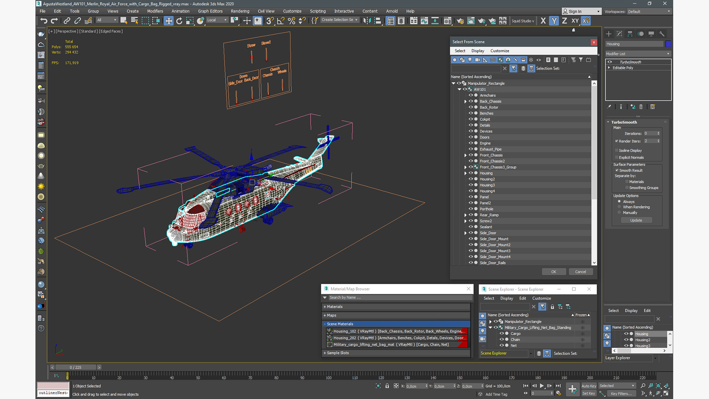The height and width of the screenshot is (399, 709).
Task: Open the Rendering menu
Action: pyautogui.click(x=240, y=11)
